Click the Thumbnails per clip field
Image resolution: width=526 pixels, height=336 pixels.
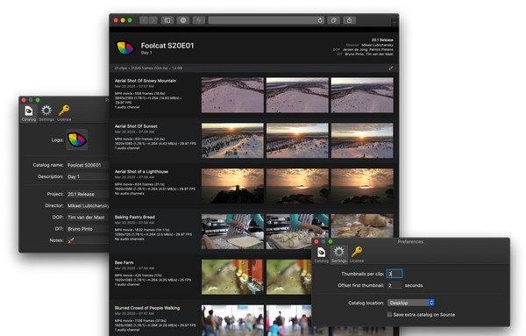click(394, 274)
